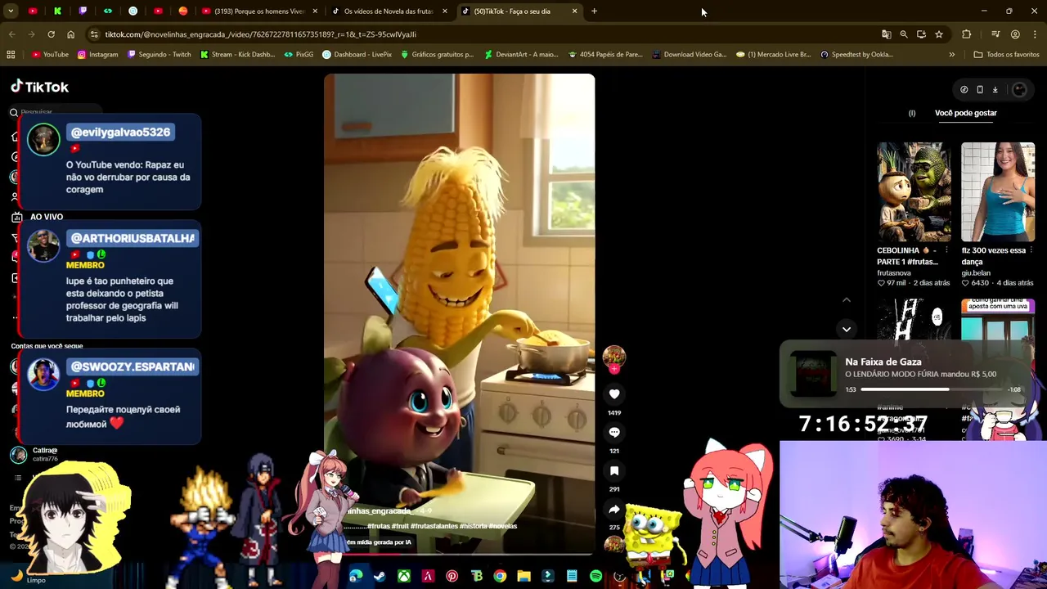Open the giu.belan channel link
Viewport: 1047px width, 589px height.
(x=976, y=272)
